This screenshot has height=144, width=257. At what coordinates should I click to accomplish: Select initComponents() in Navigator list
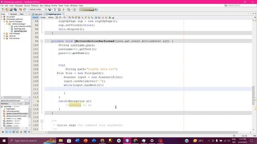(13, 111)
